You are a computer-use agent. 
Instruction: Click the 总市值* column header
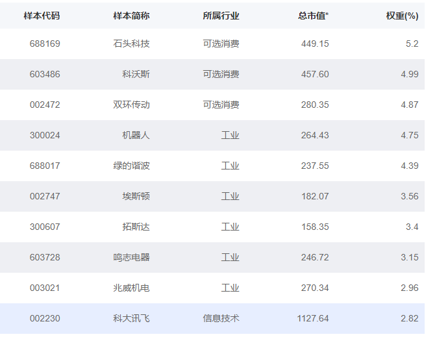[x=313, y=16]
